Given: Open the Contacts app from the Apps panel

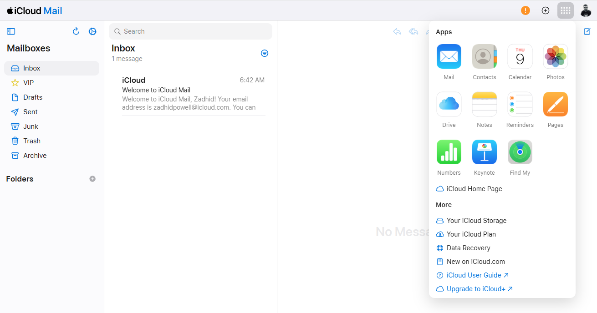Looking at the screenshot, I should 484,56.
